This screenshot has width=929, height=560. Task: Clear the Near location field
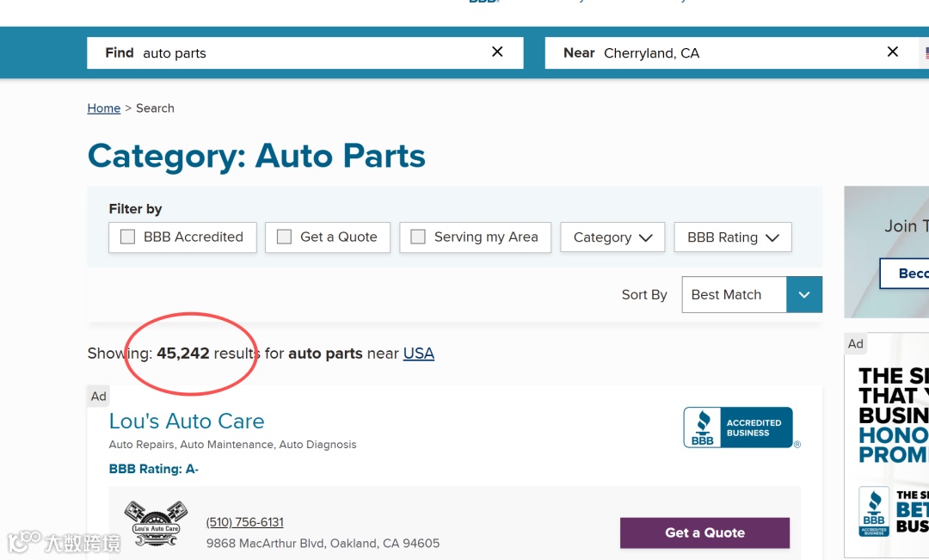893,52
